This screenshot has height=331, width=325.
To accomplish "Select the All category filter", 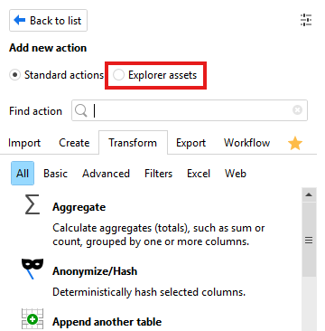I will (x=23, y=174).
